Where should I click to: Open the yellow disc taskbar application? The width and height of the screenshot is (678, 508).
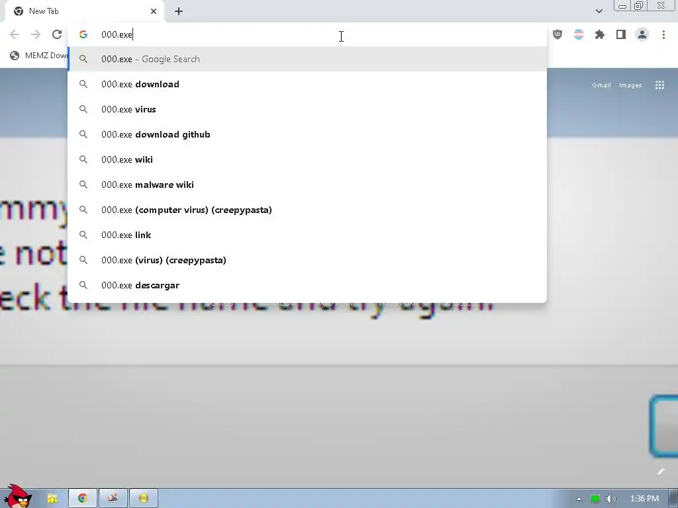click(144, 499)
